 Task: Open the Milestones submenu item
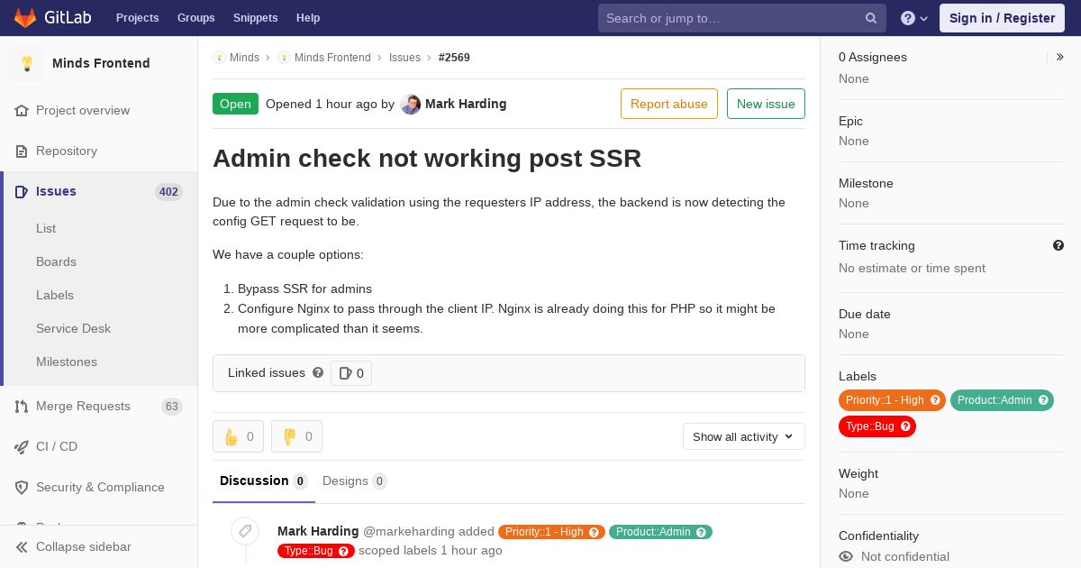pos(67,362)
